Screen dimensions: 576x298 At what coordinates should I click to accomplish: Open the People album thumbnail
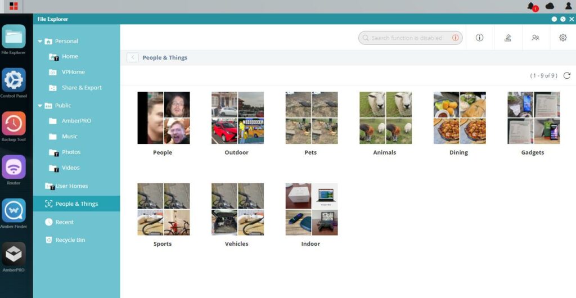[163, 118]
